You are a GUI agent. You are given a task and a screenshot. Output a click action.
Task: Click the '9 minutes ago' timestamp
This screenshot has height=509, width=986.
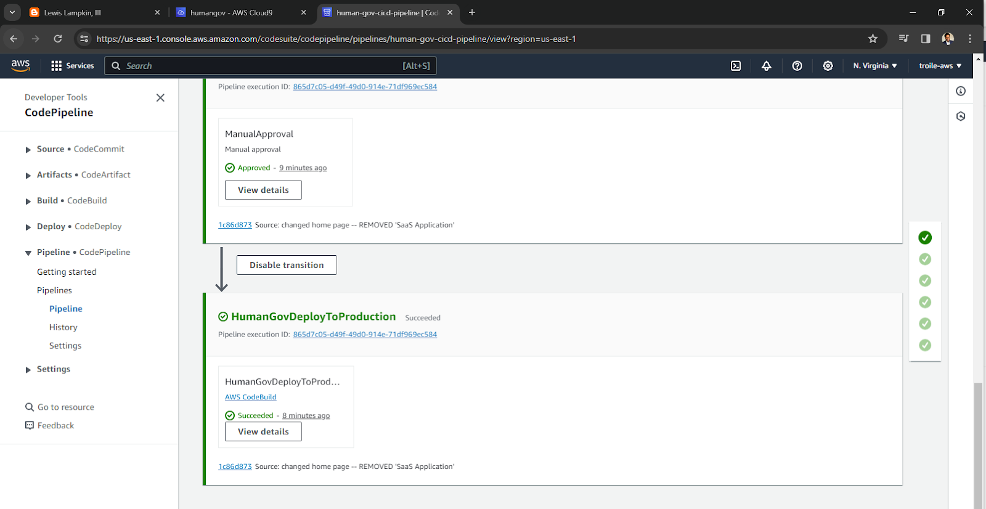click(x=303, y=168)
